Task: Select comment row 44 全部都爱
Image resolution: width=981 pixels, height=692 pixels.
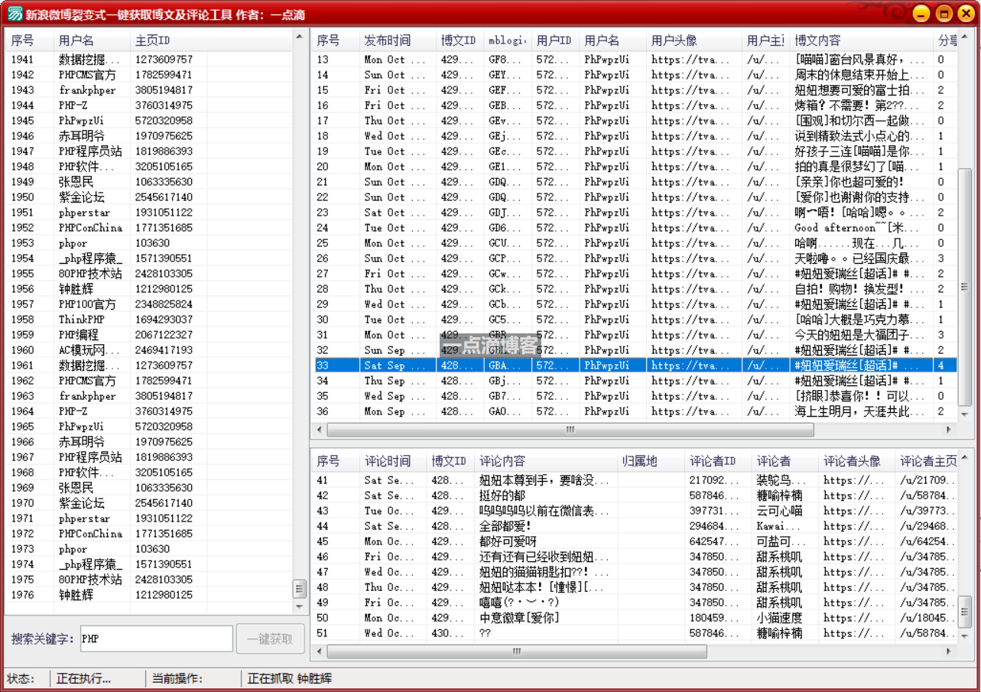Action: tap(635, 526)
